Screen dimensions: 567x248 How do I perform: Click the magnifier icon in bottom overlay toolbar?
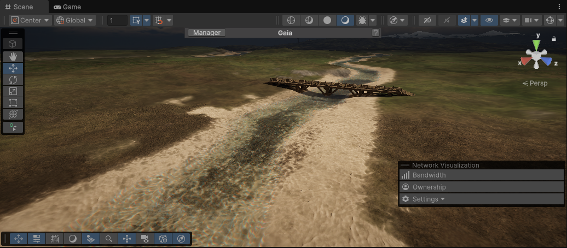tap(109, 239)
